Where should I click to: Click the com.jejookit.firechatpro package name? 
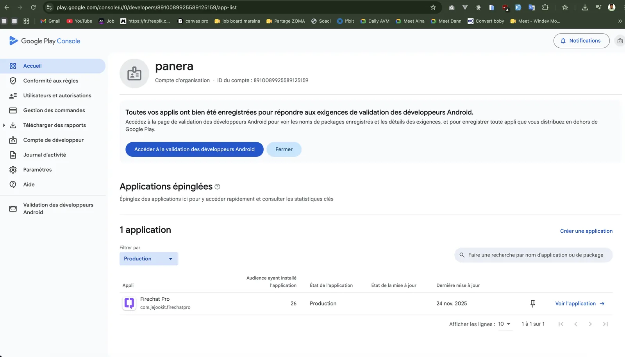click(165, 307)
